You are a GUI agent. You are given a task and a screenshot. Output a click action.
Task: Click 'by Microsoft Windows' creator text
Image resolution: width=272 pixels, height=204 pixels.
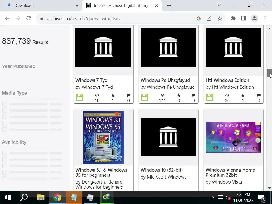coord(163,177)
